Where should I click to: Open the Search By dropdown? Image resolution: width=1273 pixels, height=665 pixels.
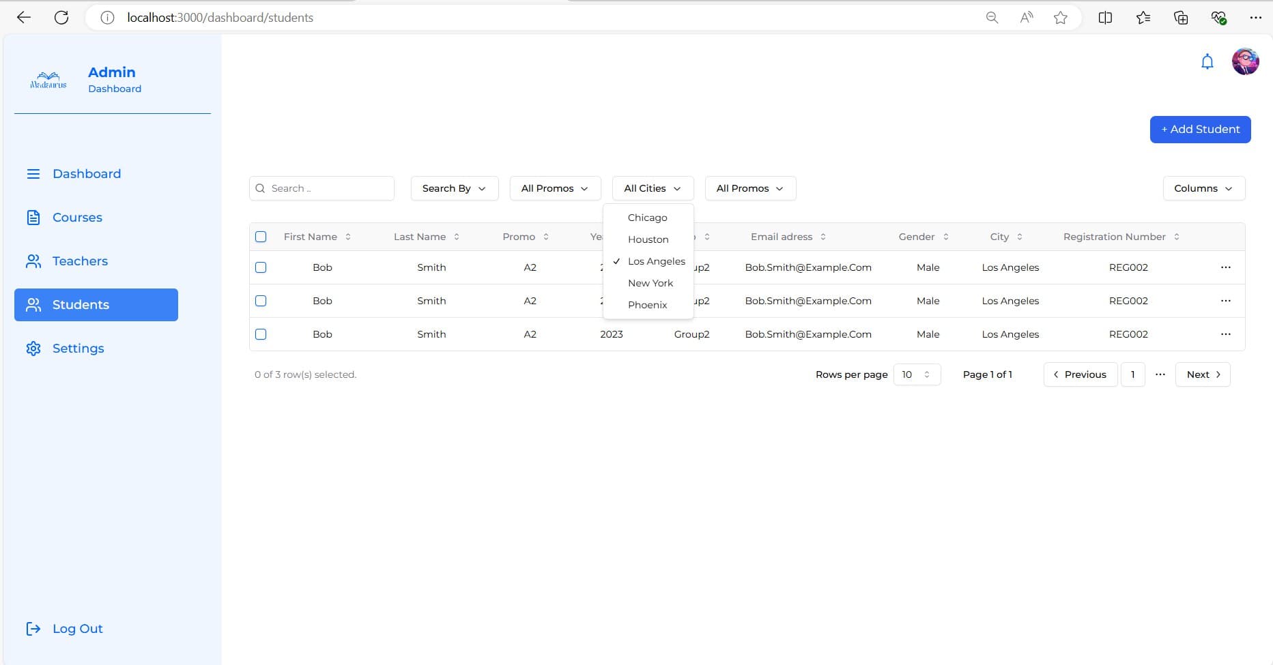454,188
